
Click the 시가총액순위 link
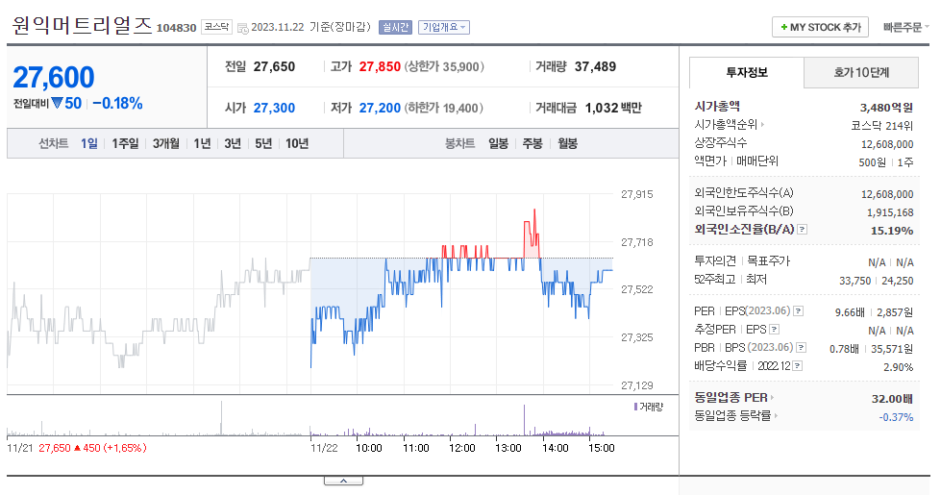726,125
